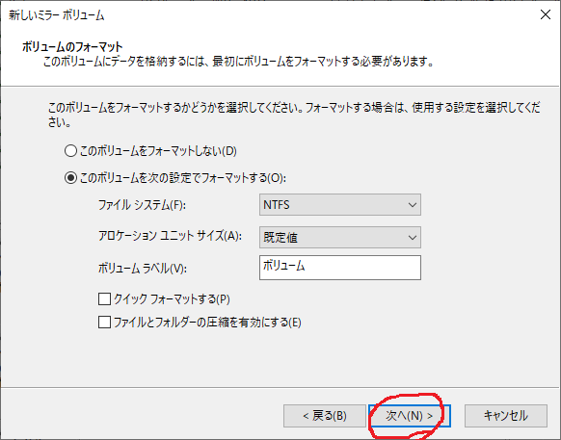Viewport: 561px width, 440px height.
Task: Select このボリュームを次の設定でフォーマットする(O) radio button
Action: click(70, 178)
